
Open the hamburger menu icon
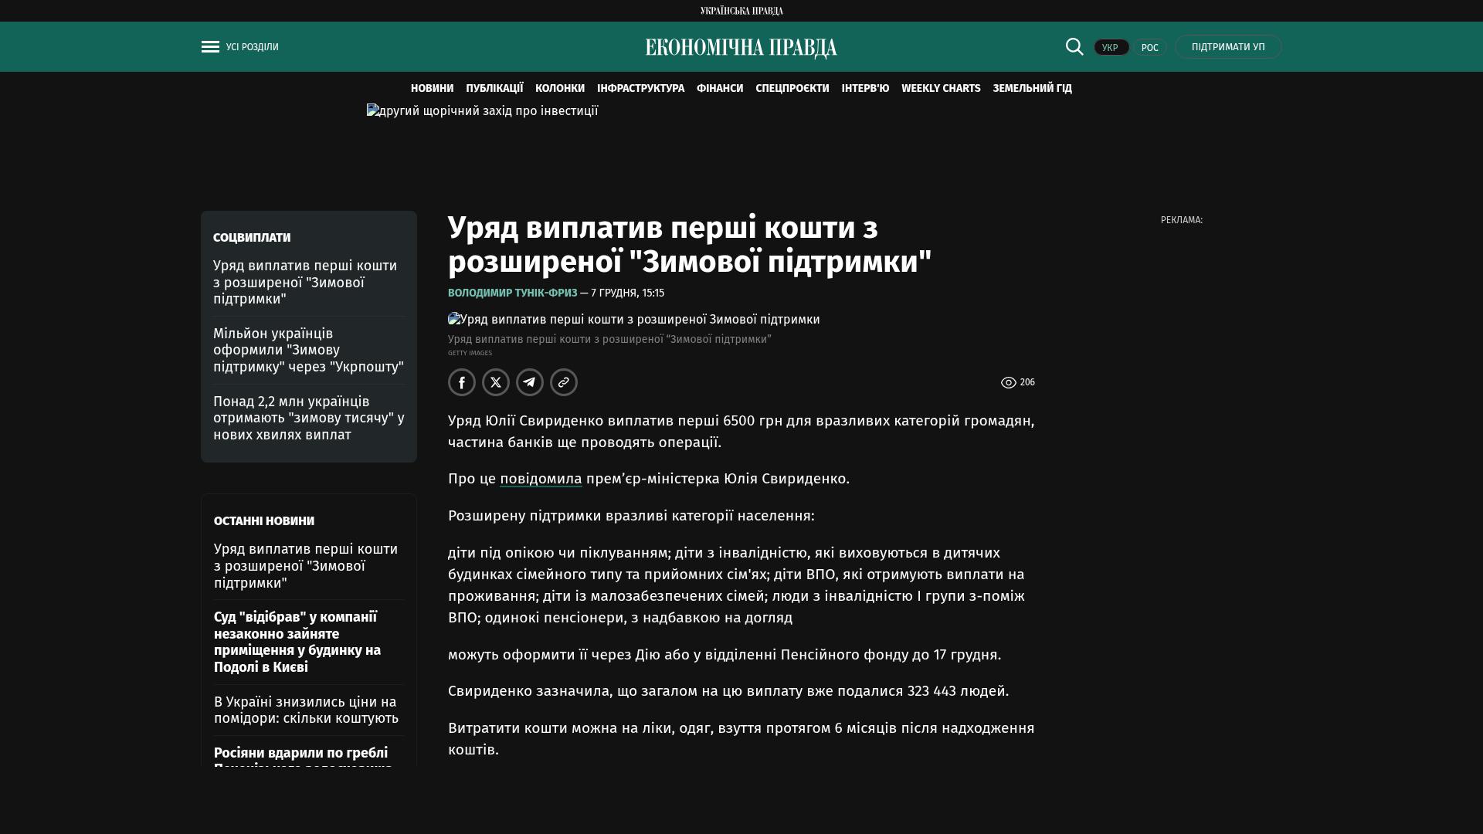(210, 47)
